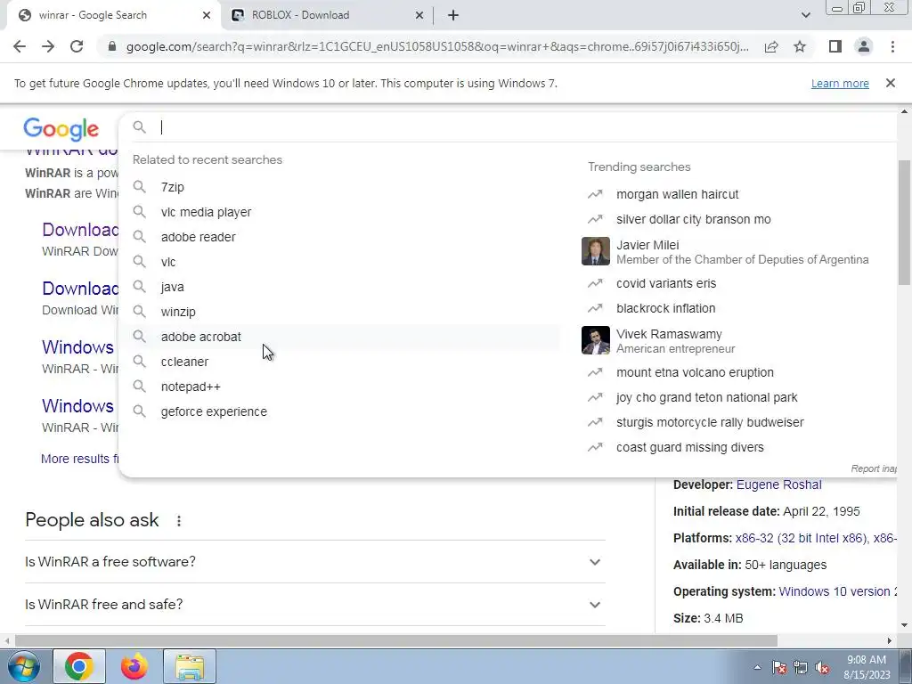912x684 pixels.
Task: Select the adobe reader suggestion
Action: click(339, 237)
